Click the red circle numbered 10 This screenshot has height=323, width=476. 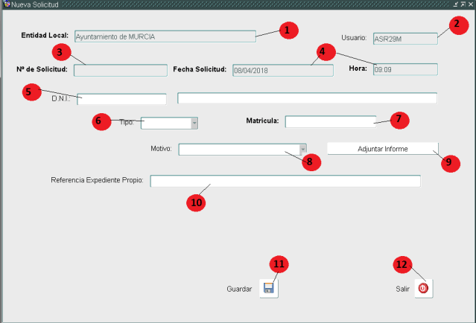tap(196, 202)
